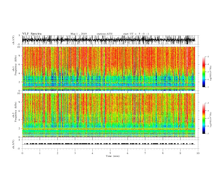Click the ch.1 PSD color scale bar
The width and height of the screenshot is (223, 172).
click(204, 72)
